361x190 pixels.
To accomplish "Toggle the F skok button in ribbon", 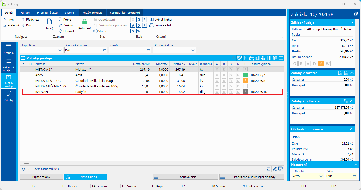I will click(x=144, y=25).
